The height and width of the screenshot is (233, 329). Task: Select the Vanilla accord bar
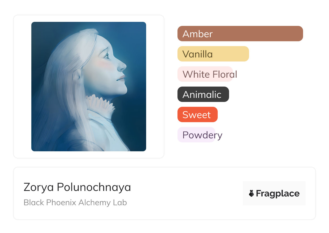[x=213, y=54]
